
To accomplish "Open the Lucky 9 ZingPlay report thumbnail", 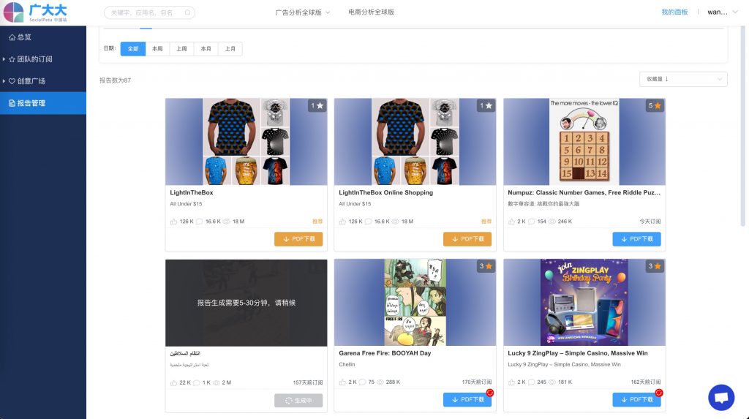I will click(x=584, y=303).
